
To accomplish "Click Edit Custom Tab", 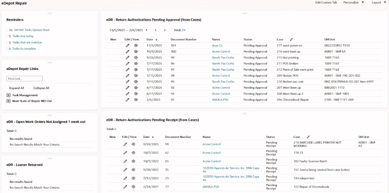I will (326, 3).
